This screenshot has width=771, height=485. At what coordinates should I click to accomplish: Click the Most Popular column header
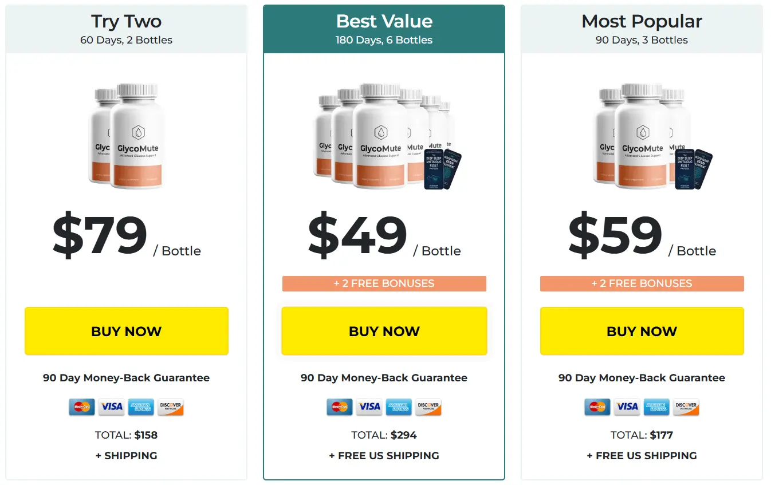point(642,27)
